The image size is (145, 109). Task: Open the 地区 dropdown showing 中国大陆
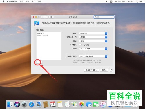pos(93,33)
